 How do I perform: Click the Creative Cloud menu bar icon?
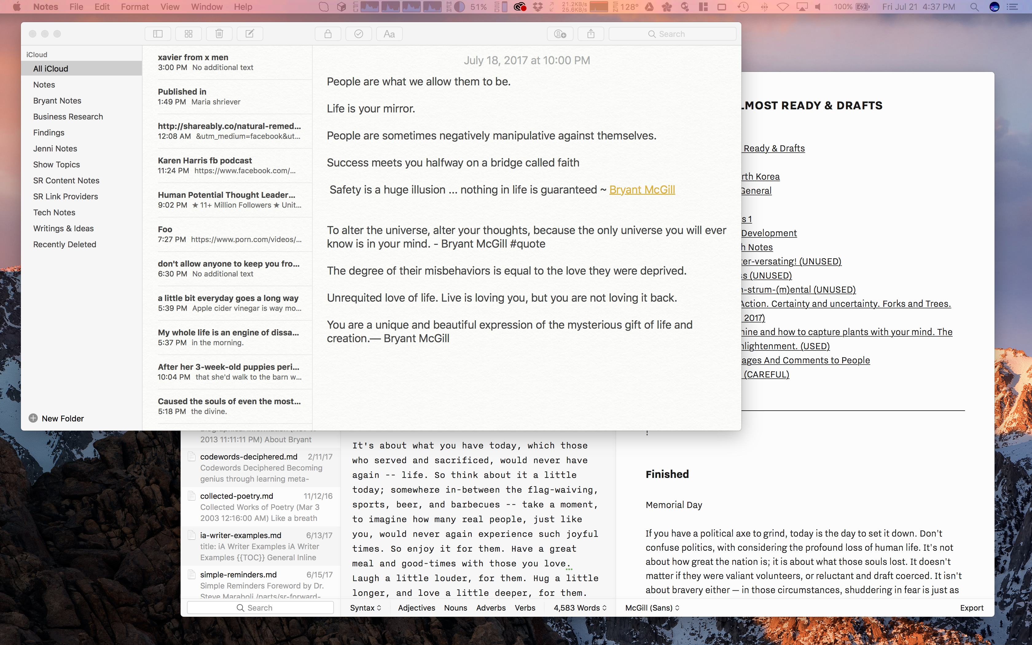tap(520, 7)
